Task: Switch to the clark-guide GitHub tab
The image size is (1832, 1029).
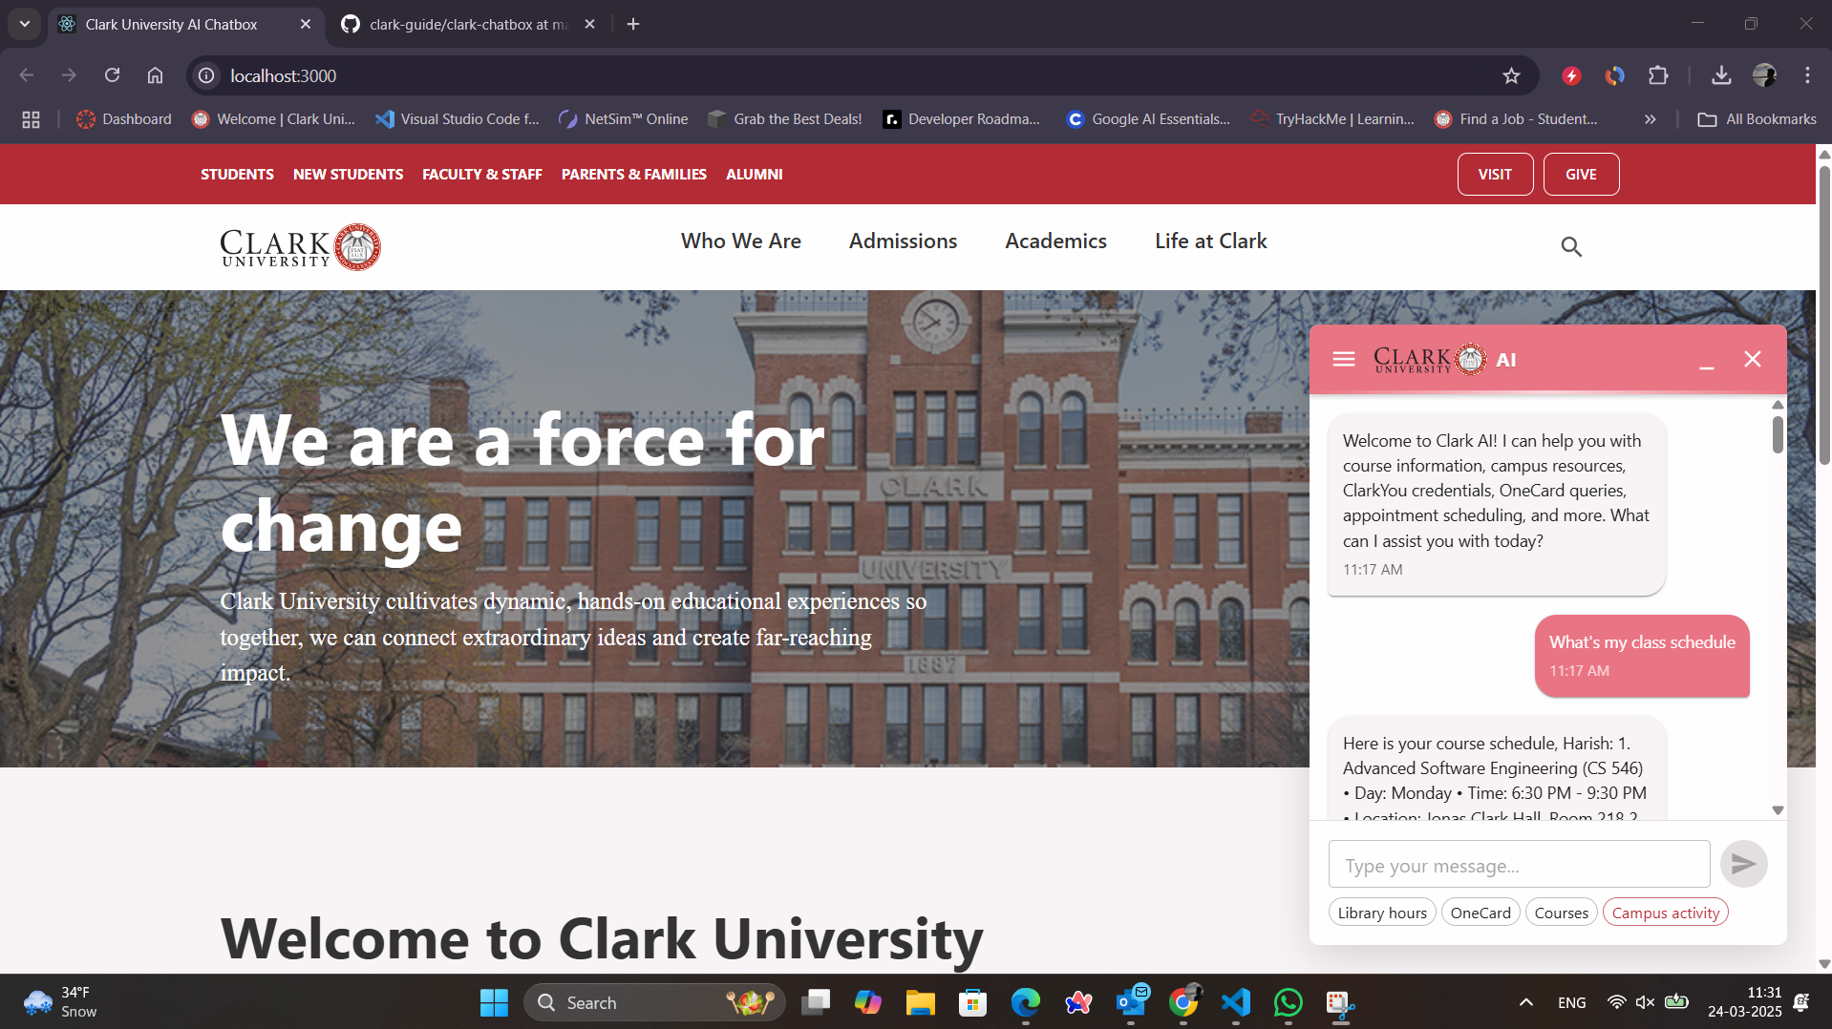Action: click(468, 24)
